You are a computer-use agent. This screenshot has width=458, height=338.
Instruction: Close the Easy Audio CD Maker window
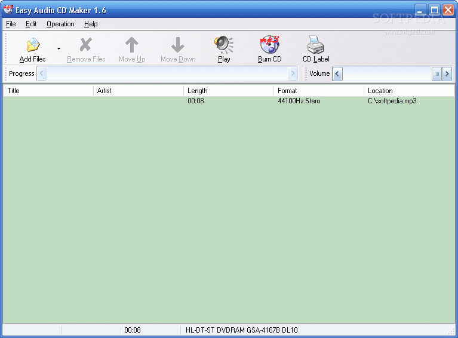[448, 10]
